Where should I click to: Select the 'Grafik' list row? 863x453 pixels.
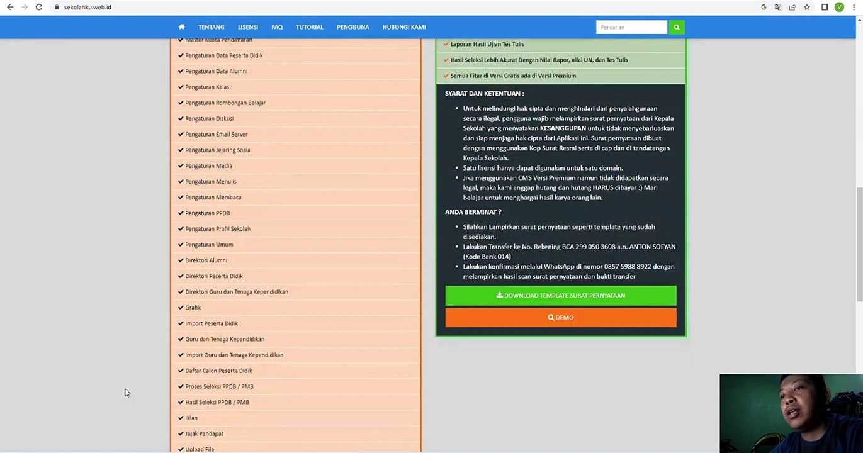pyautogui.click(x=296, y=308)
